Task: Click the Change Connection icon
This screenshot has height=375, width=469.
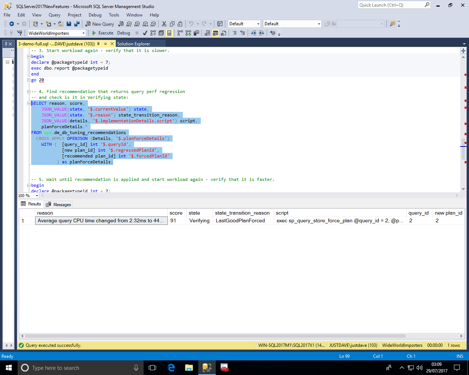Action: (20, 33)
